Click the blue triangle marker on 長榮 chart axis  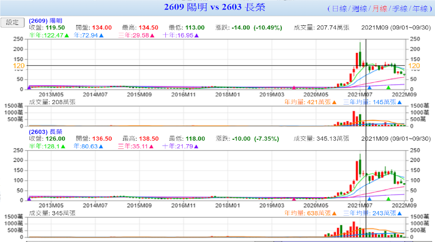coord(369,199)
